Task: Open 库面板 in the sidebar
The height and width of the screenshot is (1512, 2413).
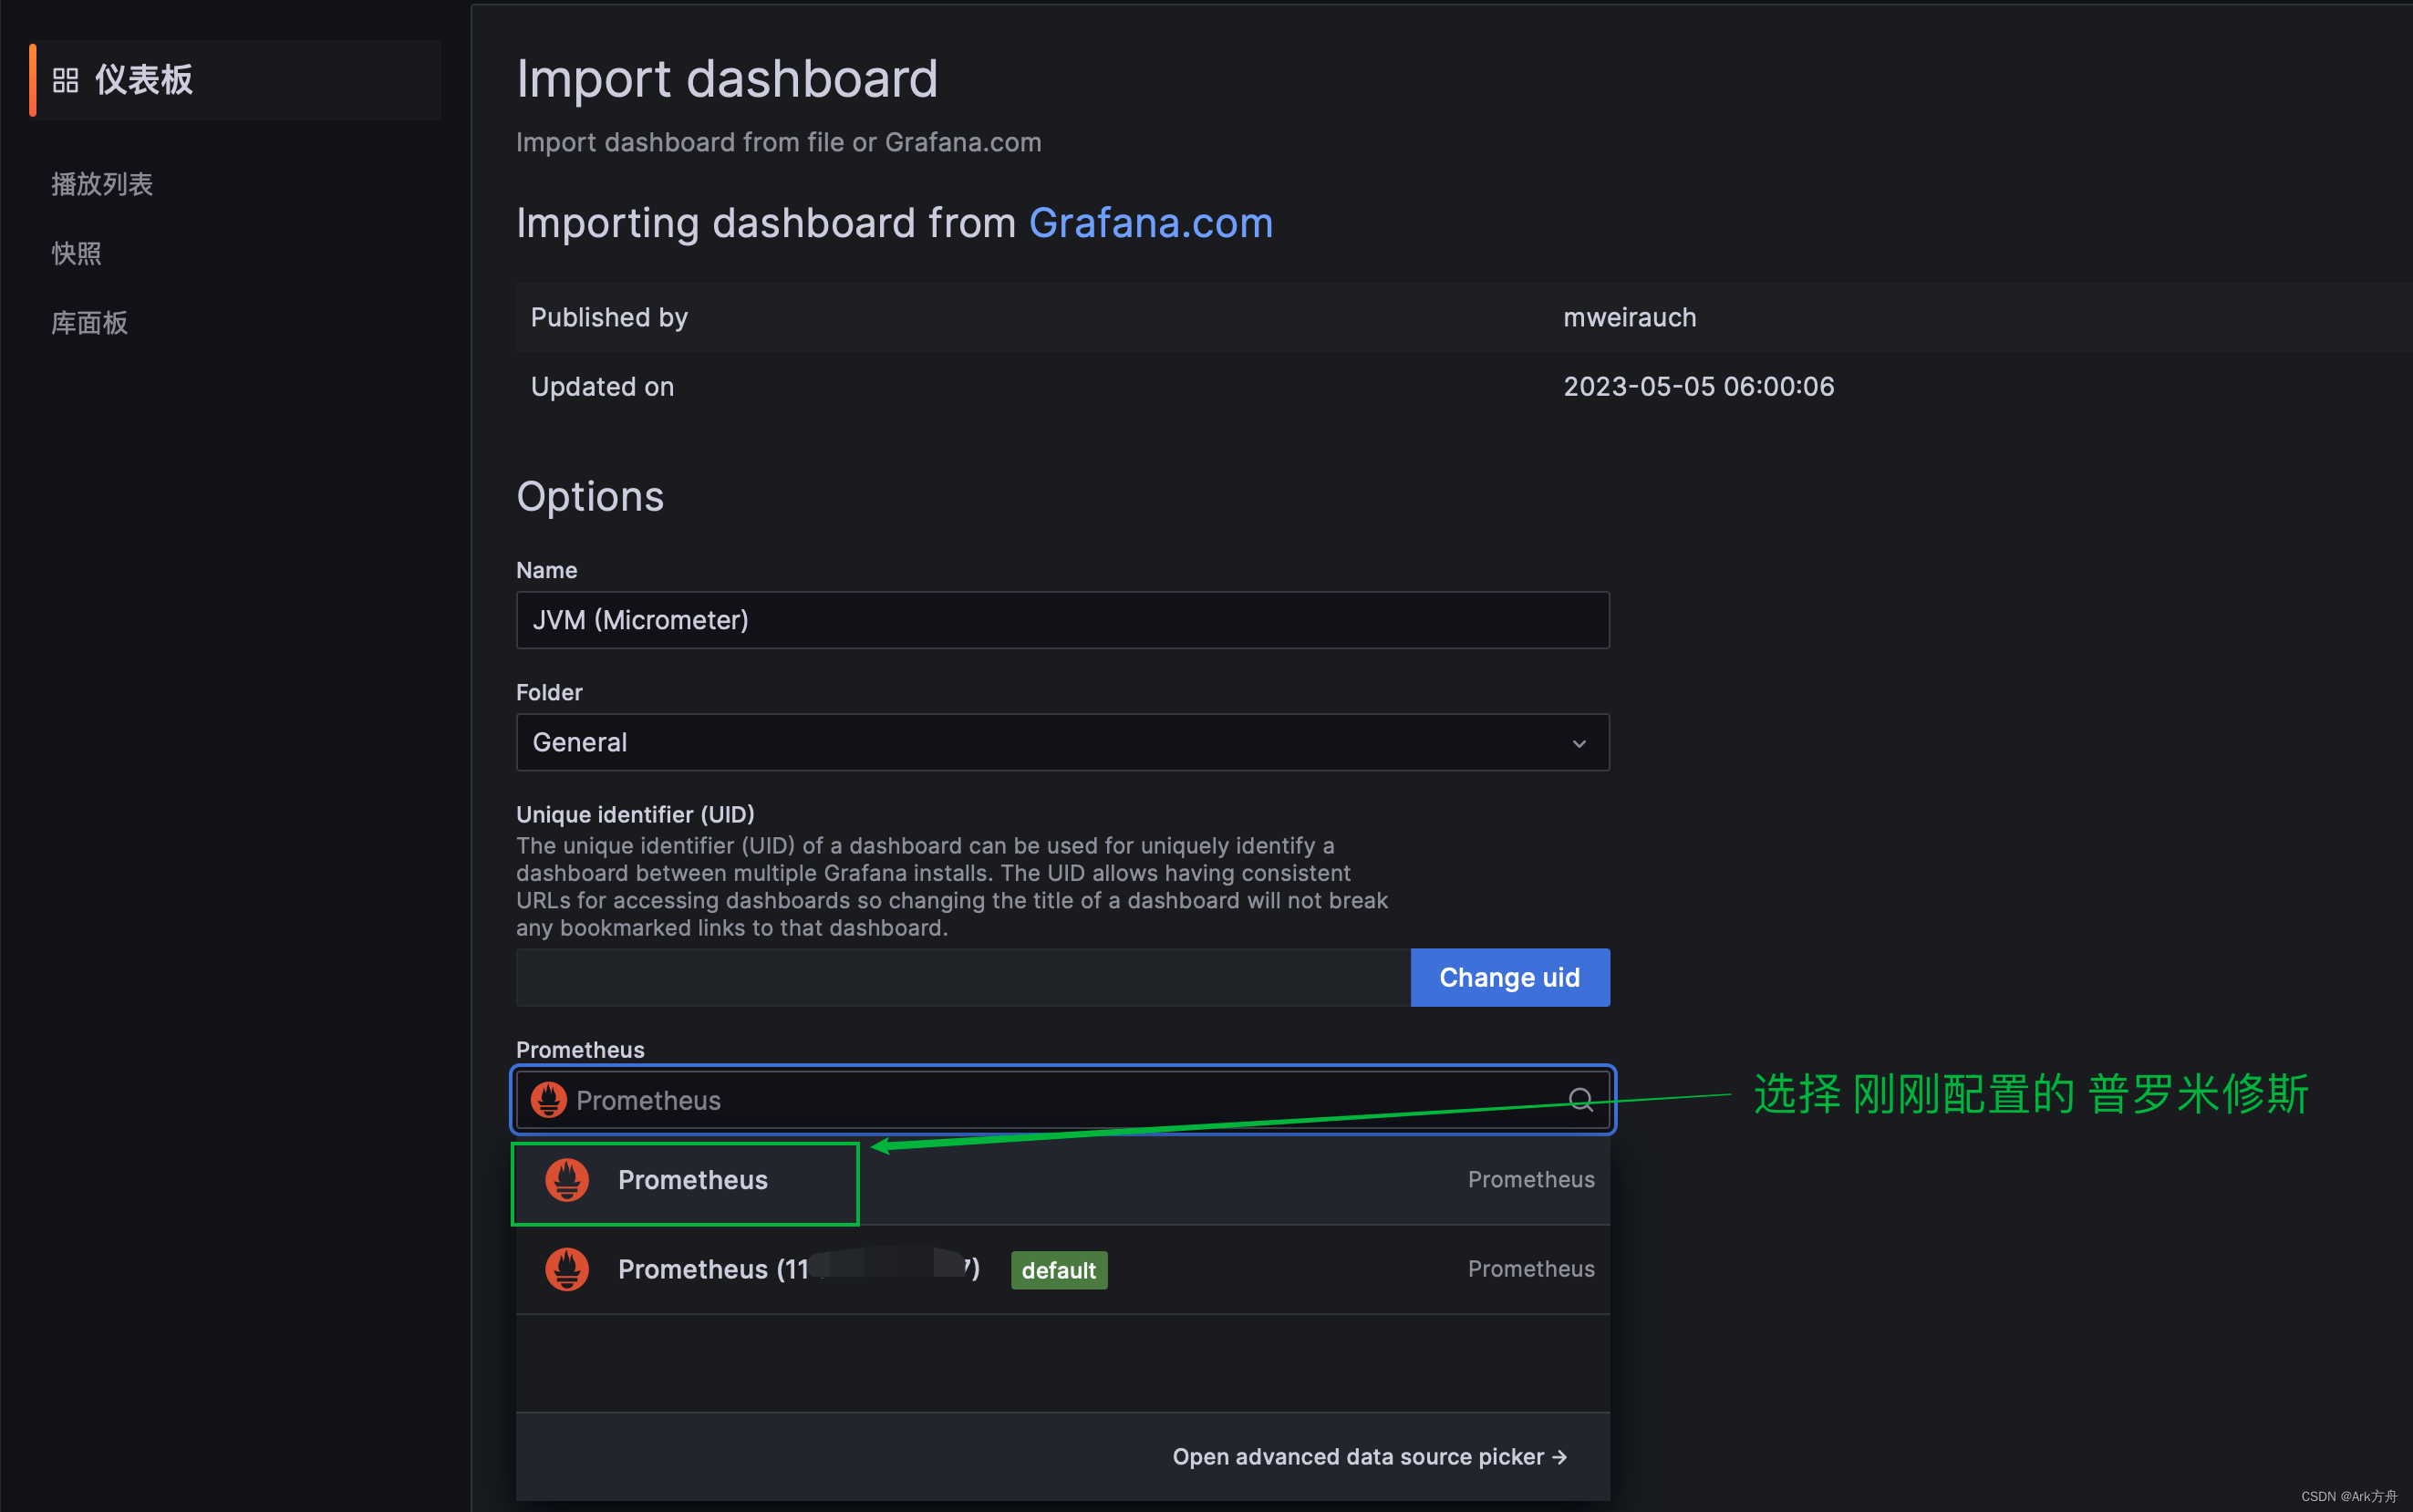Action: point(90,322)
